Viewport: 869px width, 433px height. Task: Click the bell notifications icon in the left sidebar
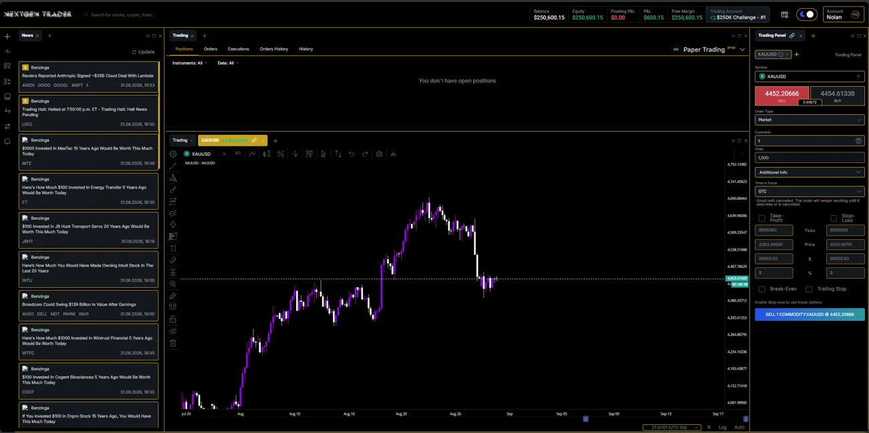(x=7, y=142)
